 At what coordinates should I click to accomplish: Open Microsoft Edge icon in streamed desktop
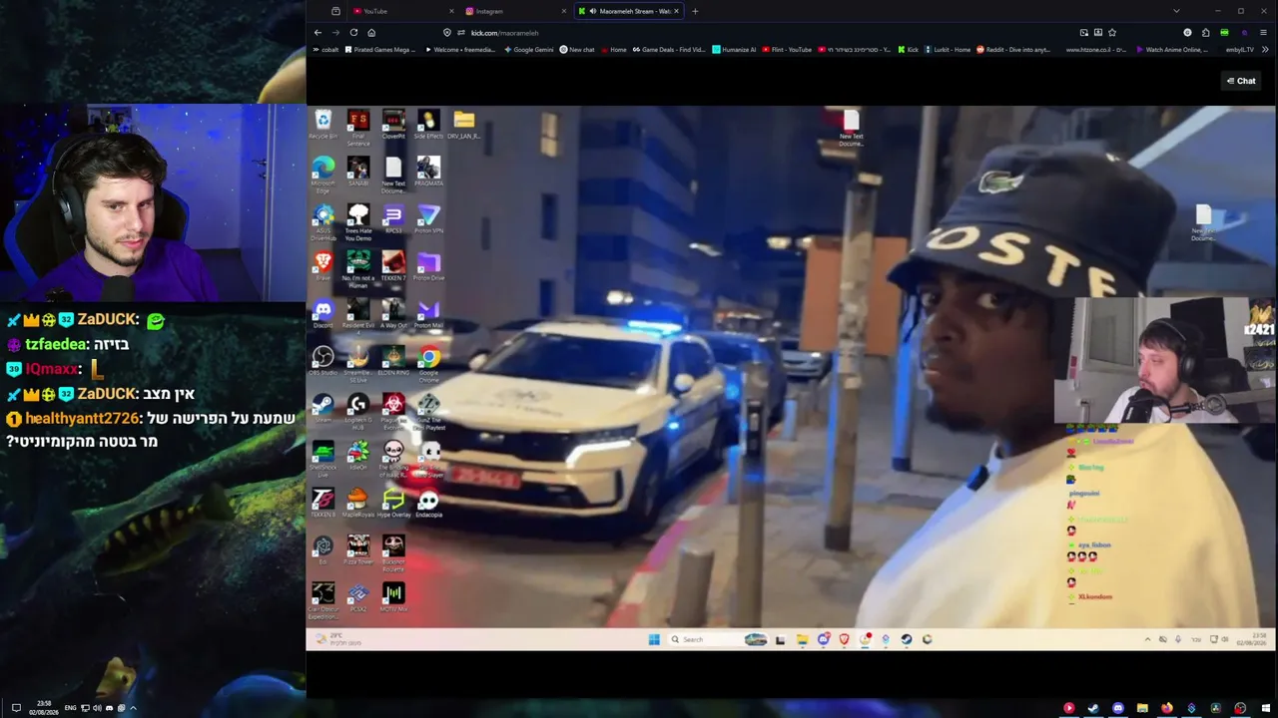322,174
